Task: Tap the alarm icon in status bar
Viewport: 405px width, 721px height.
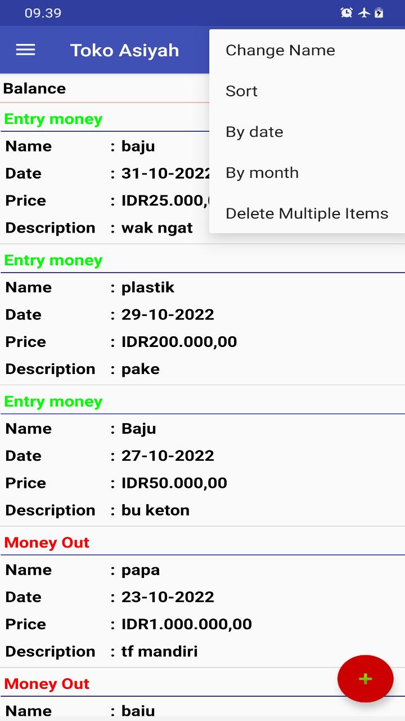Action: [x=346, y=12]
